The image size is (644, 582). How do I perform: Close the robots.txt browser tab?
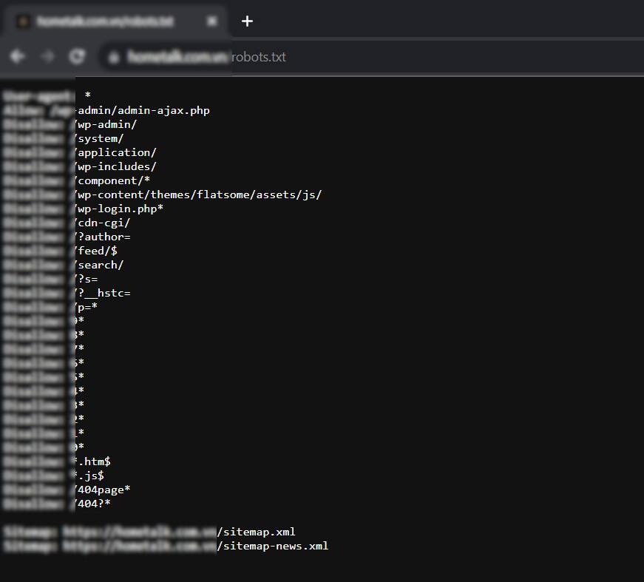click(x=212, y=21)
